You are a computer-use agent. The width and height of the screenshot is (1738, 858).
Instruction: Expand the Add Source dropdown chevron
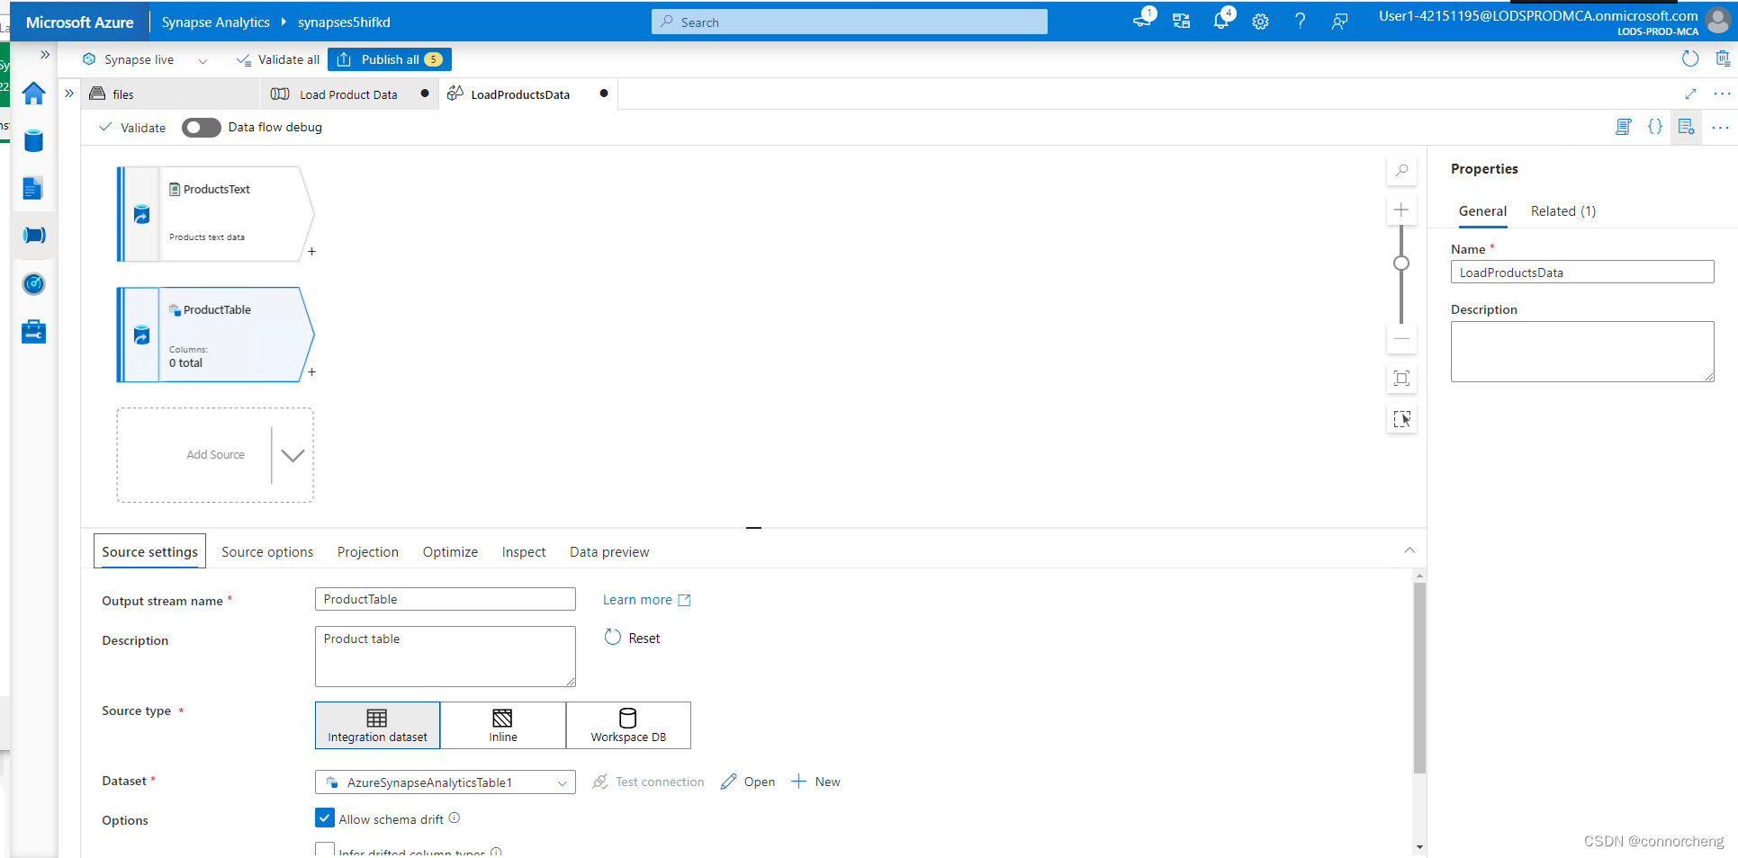click(293, 455)
